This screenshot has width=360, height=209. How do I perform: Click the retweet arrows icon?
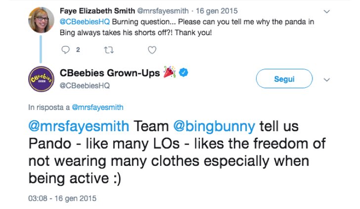[109, 50]
